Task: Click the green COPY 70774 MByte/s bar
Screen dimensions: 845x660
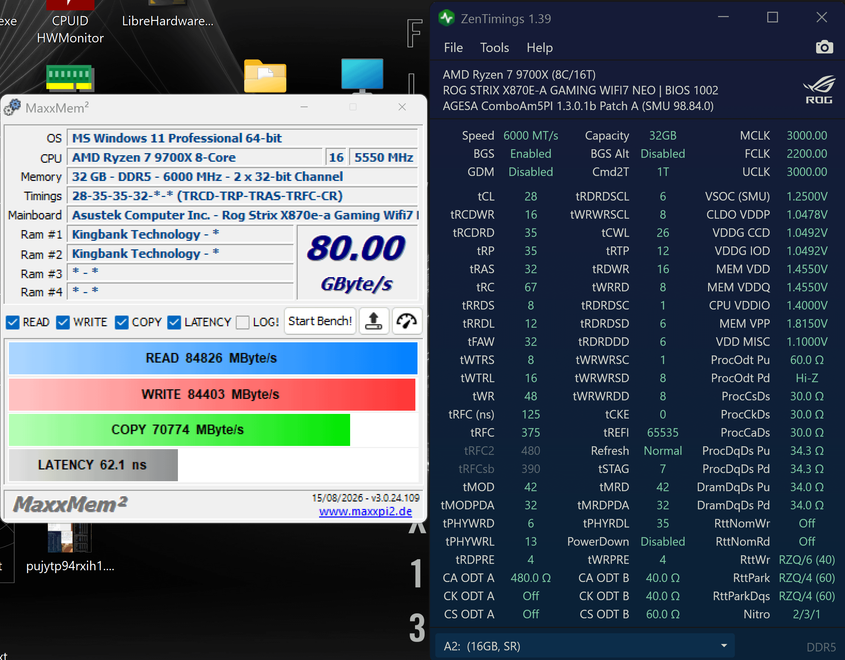Action: coord(179,430)
